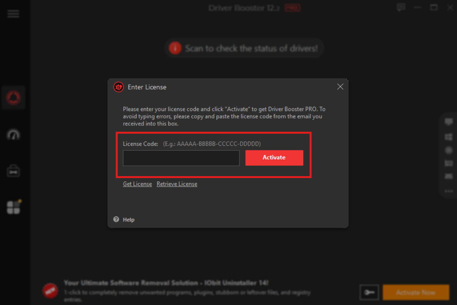Screen dimensions: 457x305
Task: Open the IObit Uninstaller 14 promotion banner
Action: [166, 283]
